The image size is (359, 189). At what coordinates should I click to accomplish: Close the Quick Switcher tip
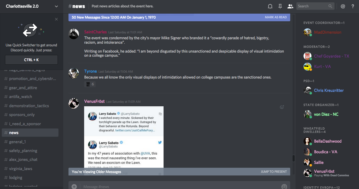[56, 19]
